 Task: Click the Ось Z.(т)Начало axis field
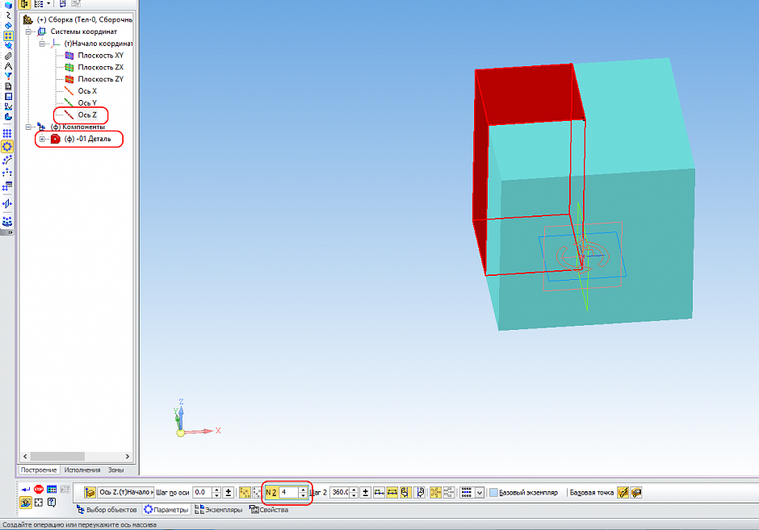[126, 492]
